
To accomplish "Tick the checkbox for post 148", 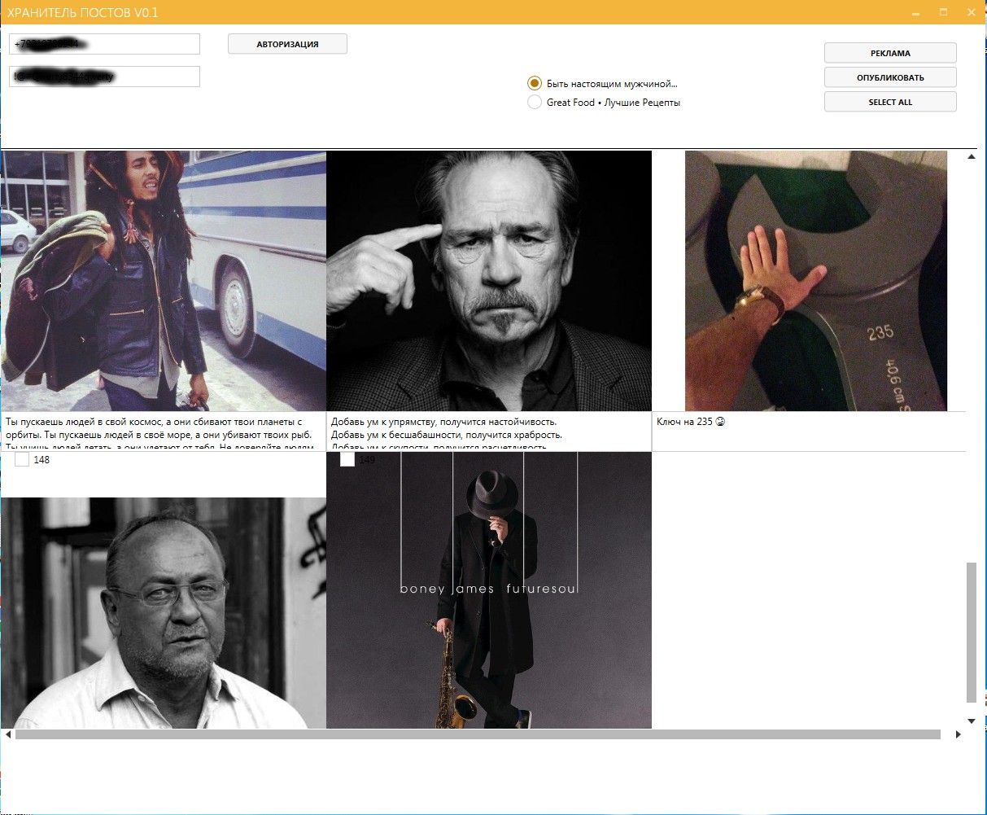I will [x=22, y=460].
